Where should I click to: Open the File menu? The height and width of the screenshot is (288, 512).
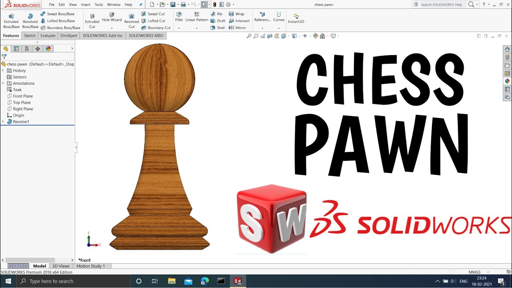click(52, 5)
